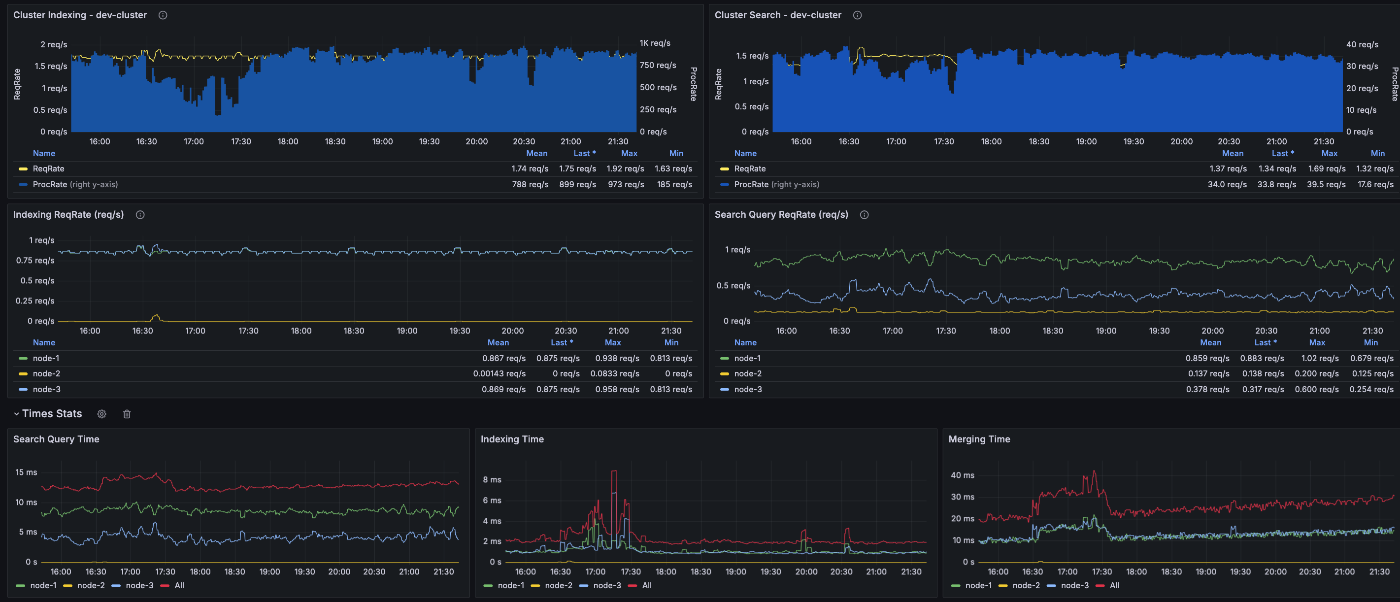
Task: Sort Cluster Indexing legend by Last *
Action: (585, 154)
